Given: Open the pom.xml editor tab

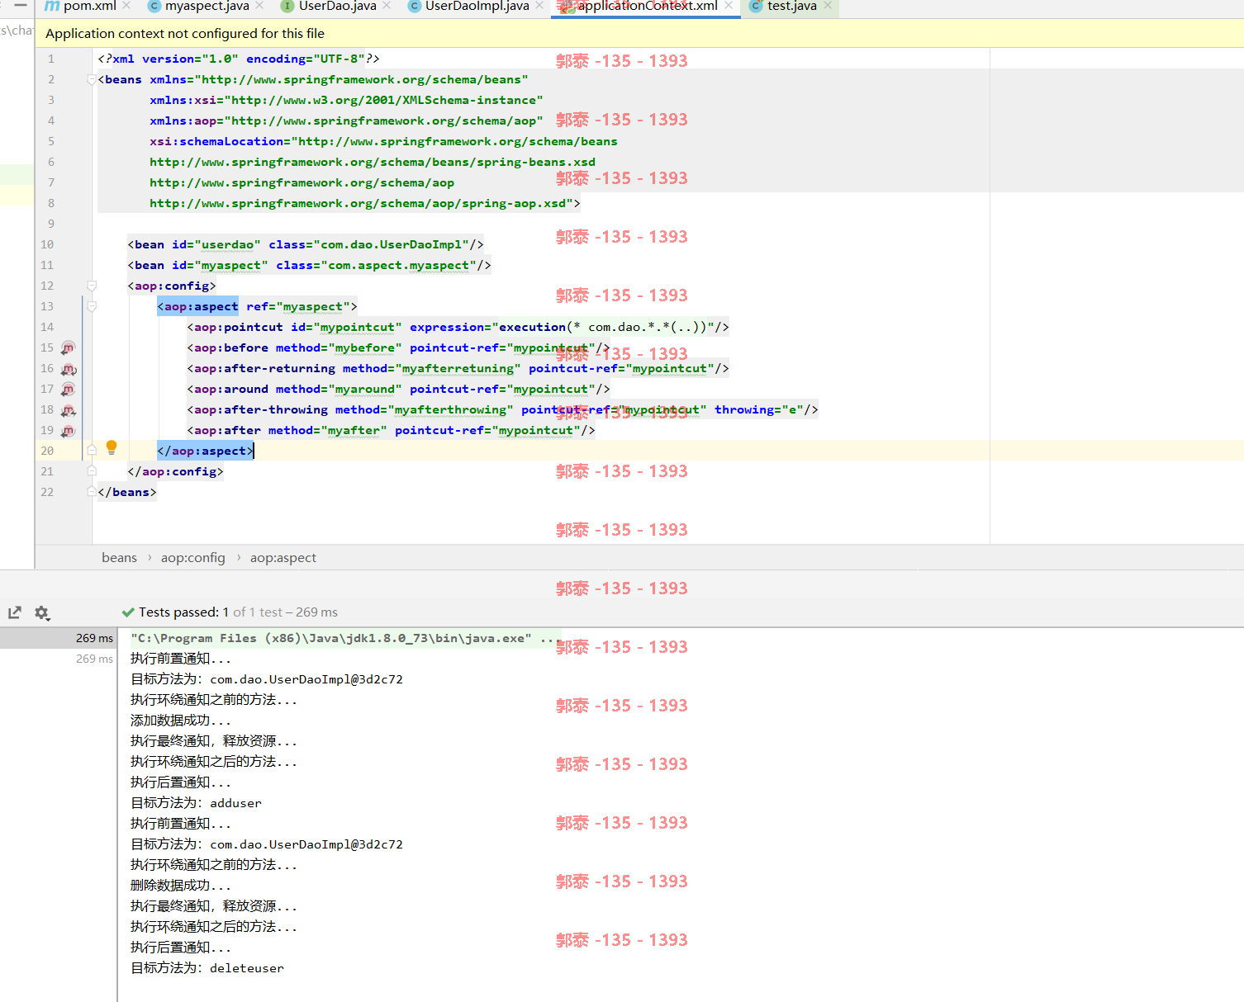Looking at the screenshot, I should [x=81, y=7].
